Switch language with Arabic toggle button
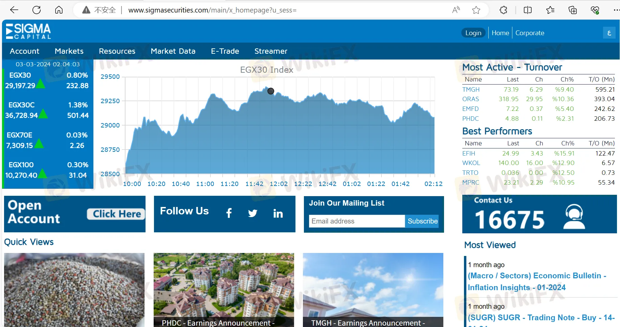620x327 pixels. pos(609,33)
